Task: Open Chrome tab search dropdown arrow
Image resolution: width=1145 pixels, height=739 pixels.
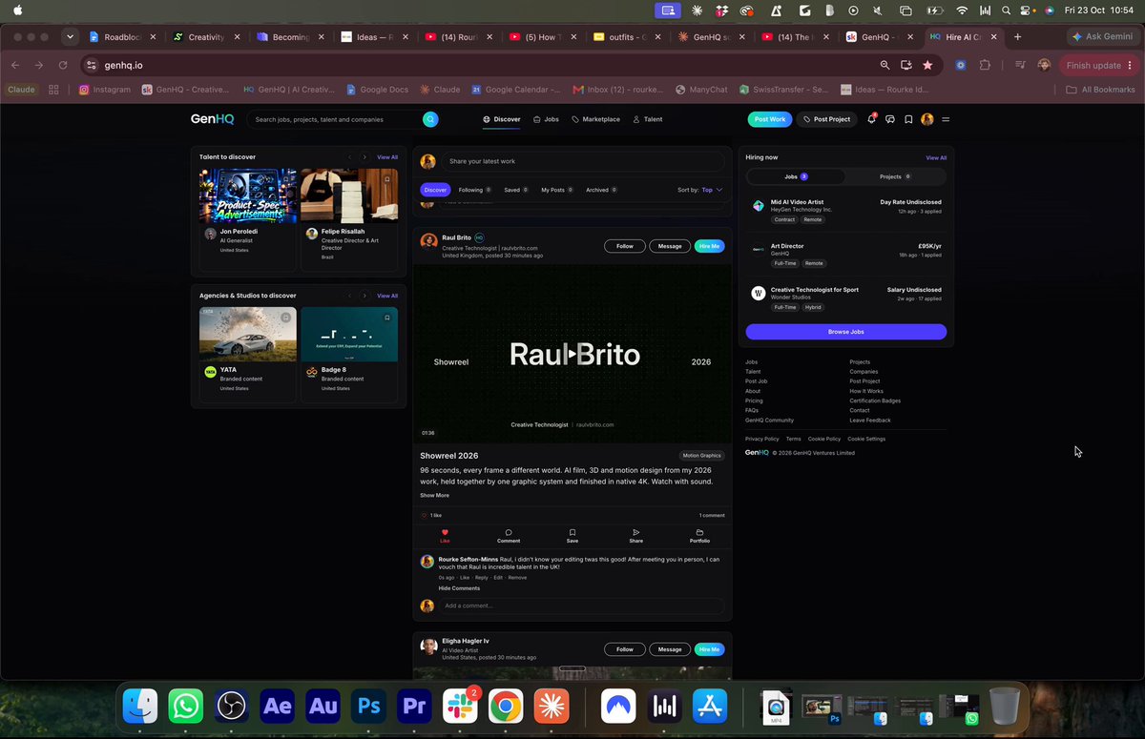Action: click(70, 37)
